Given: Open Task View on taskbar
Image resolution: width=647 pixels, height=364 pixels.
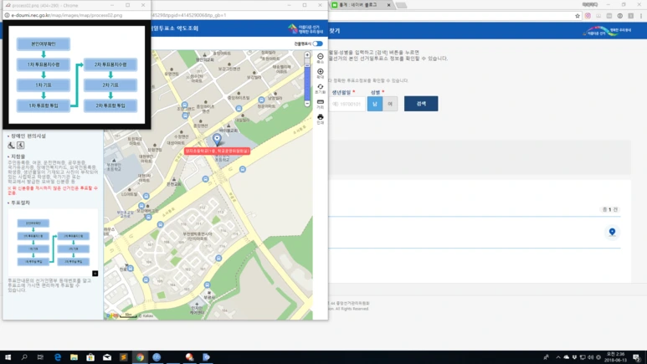Looking at the screenshot, I should pos(40,357).
